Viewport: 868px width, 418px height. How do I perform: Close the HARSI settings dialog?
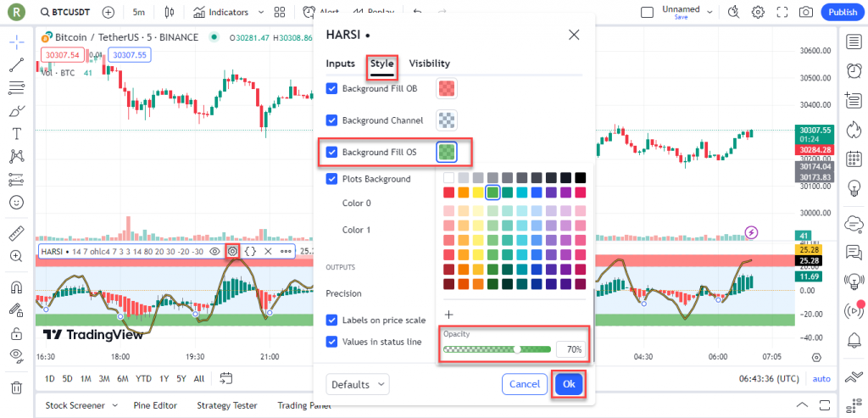point(574,35)
